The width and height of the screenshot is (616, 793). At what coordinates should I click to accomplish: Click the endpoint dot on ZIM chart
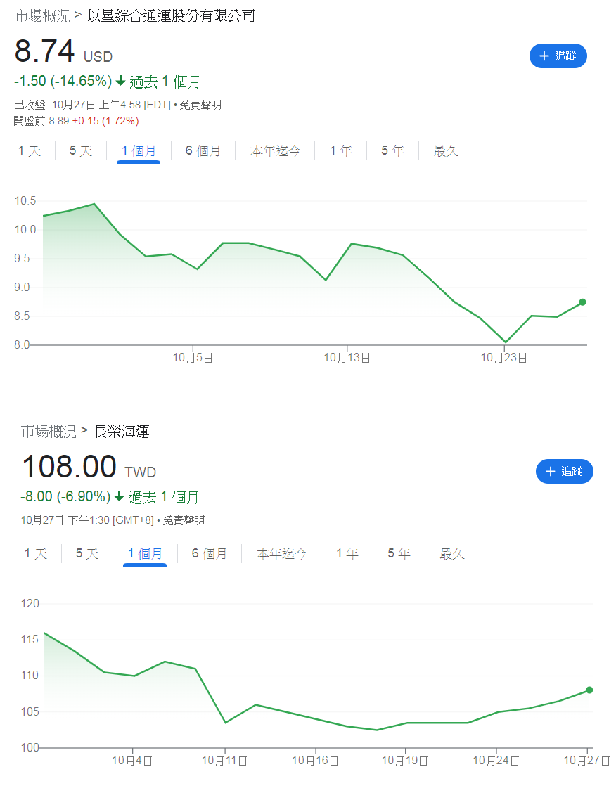click(x=582, y=302)
